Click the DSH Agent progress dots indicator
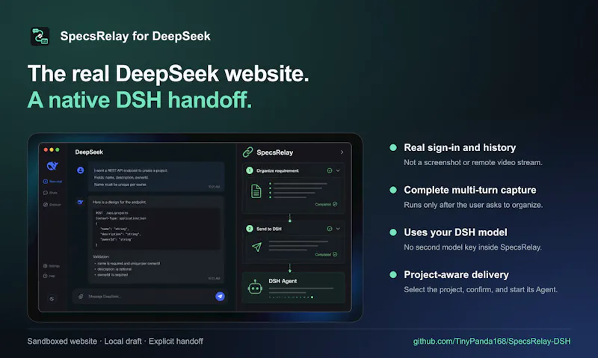Image resolution: width=598 pixels, height=358 pixels. [292, 297]
